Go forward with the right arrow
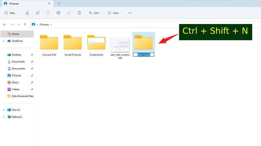 click(12, 25)
